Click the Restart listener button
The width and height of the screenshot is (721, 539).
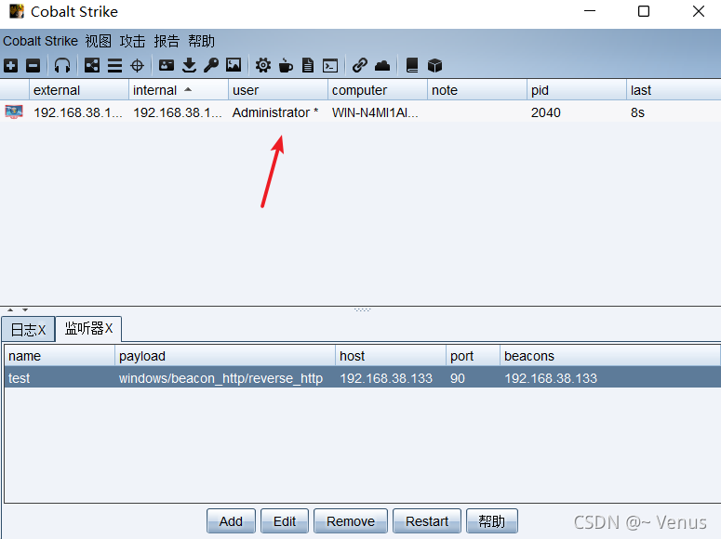tap(427, 521)
